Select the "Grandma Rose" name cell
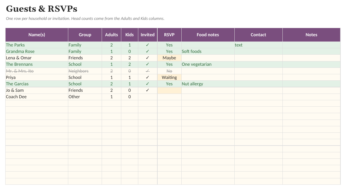 point(37,51)
